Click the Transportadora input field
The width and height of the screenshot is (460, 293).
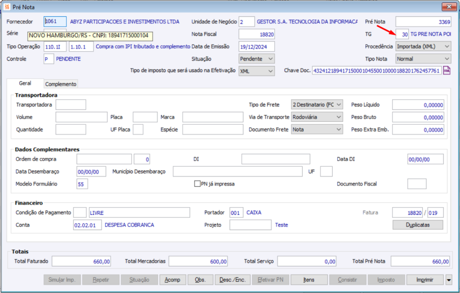pos(71,105)
